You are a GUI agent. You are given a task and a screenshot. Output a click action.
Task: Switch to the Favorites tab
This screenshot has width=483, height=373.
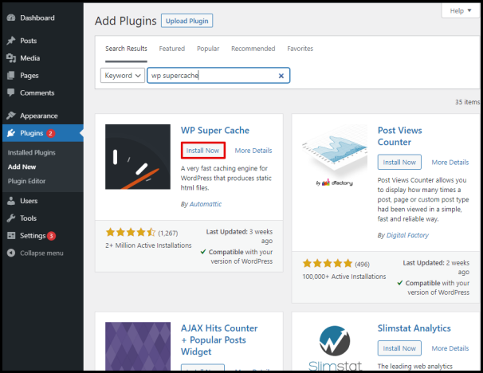(x=300, y=49)
